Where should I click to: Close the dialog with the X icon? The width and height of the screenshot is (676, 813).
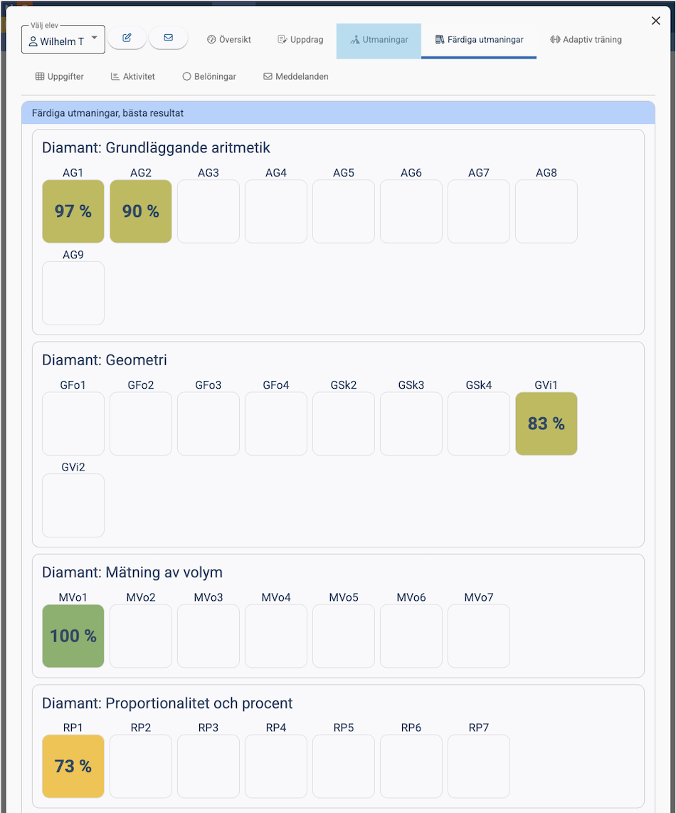[656, 21]
